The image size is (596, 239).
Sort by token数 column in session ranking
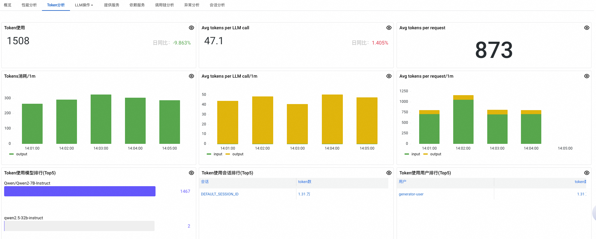pos(304,182)
